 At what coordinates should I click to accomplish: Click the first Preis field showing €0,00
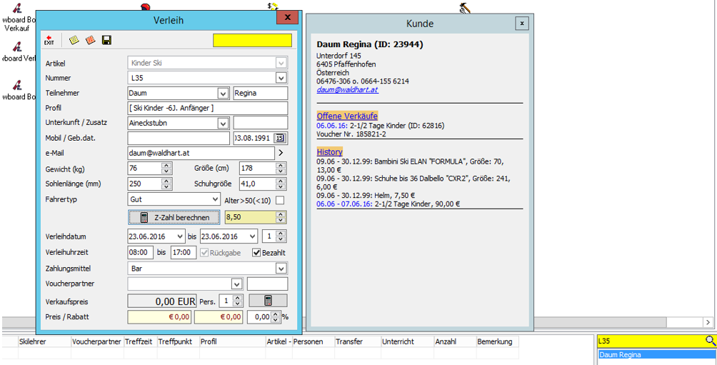(159, 317)
